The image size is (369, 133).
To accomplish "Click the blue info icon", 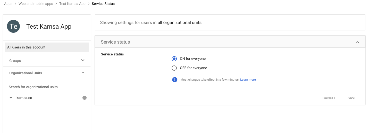I will pos(175,80).
